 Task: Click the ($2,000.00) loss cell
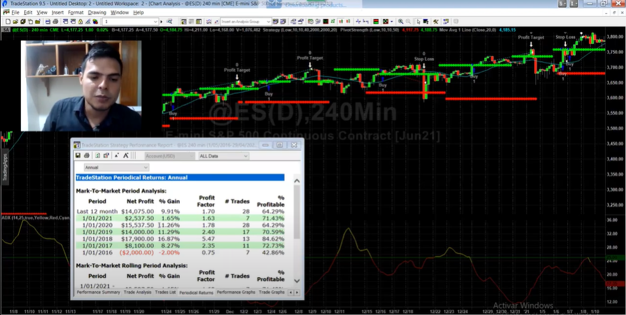pyautogui.click(x=136, y=253)
